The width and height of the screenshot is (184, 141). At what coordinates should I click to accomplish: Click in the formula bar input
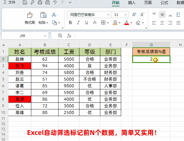pos(129,36)
